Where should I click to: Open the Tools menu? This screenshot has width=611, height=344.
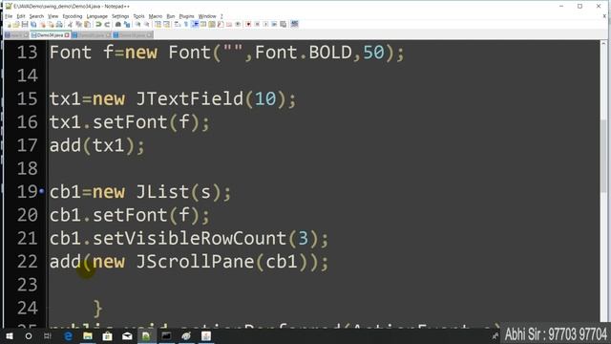pyautogui.click(x=138, y=16)
